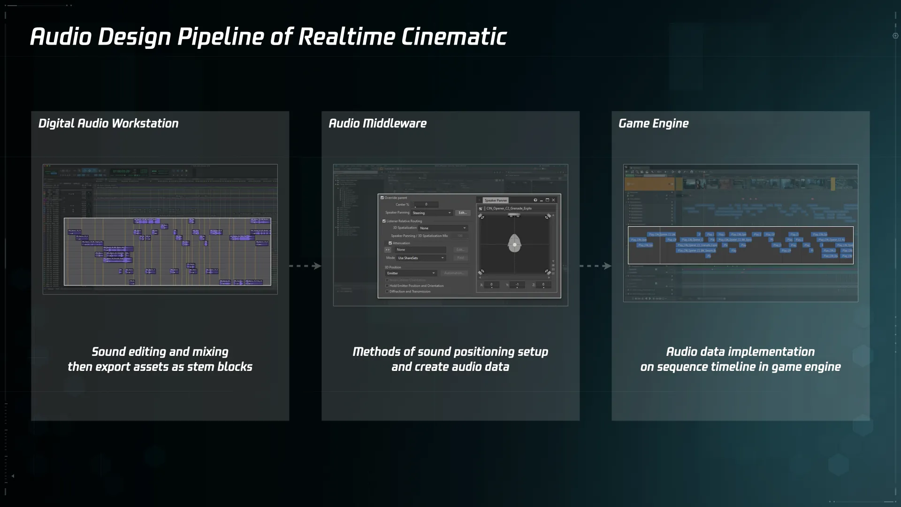This screenshot has height=507, width=901.
Task: Enable Diffraction and Transmission checkbox
Action: 387,292
